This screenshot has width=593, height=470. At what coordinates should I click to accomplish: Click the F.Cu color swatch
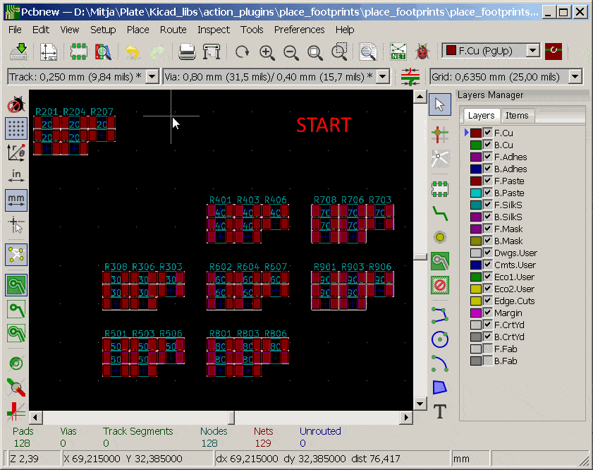point(476,133)
